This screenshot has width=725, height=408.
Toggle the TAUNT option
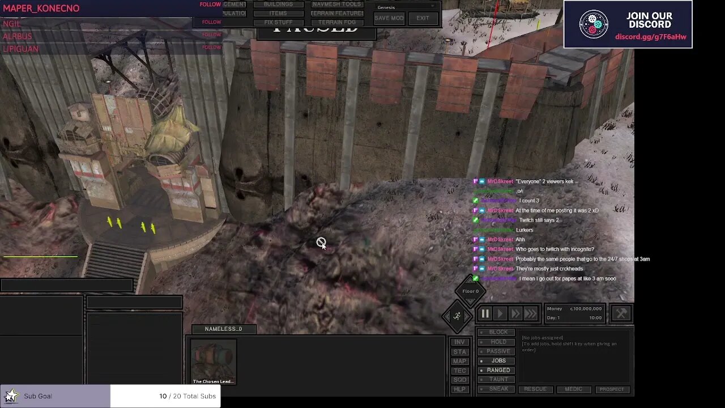[x=496, y=380]
